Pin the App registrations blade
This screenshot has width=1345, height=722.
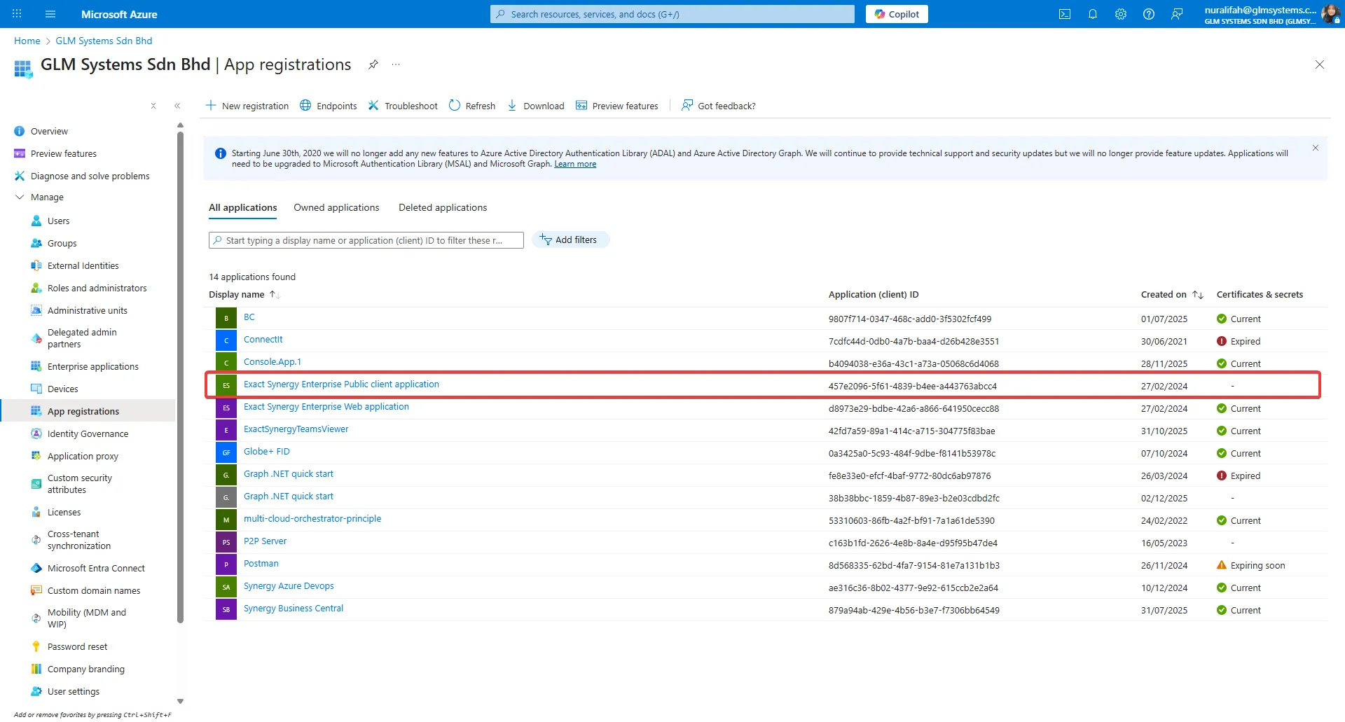click(373, 64)
